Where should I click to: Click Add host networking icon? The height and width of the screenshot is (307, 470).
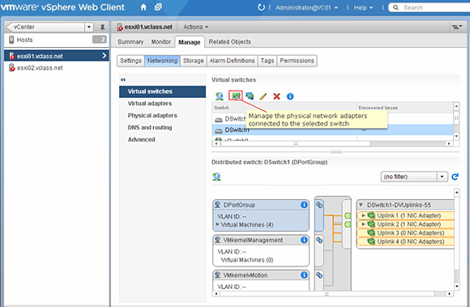tap(220, 96)
